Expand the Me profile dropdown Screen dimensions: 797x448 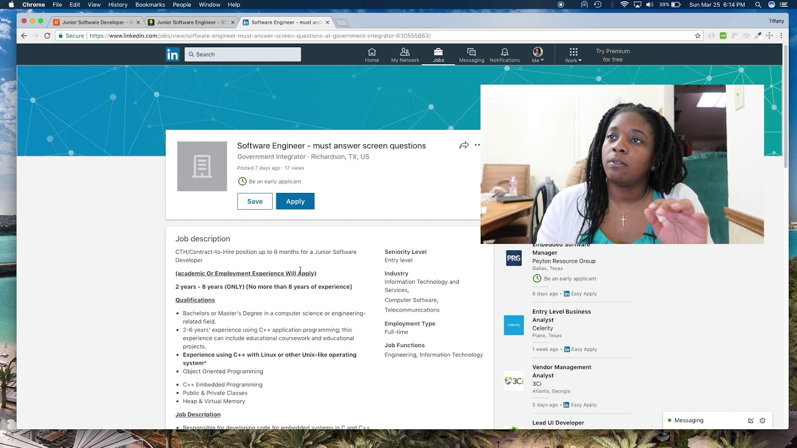coord(537,55)
